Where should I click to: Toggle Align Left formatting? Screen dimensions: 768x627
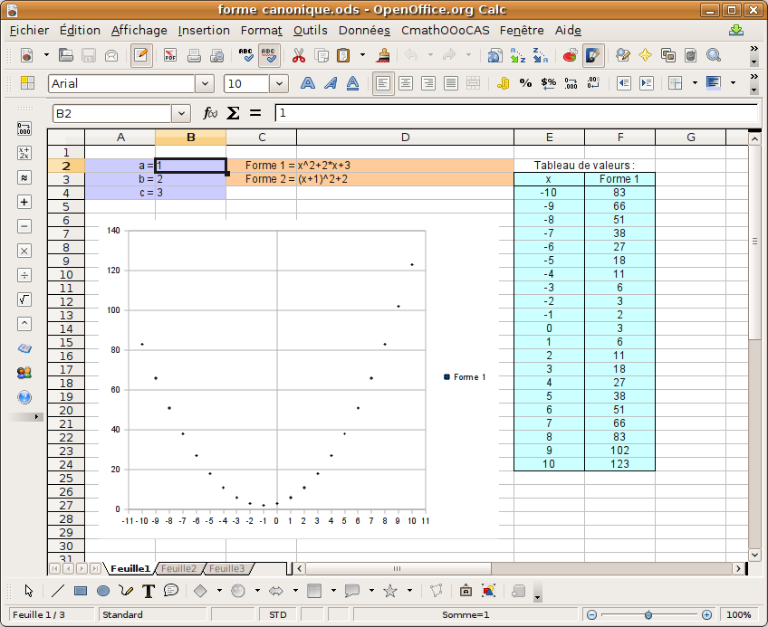click(384, 83)
